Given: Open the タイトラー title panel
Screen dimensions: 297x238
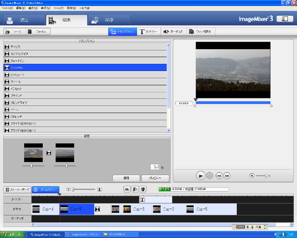Looking at the screenshot, I should [149, 32].
